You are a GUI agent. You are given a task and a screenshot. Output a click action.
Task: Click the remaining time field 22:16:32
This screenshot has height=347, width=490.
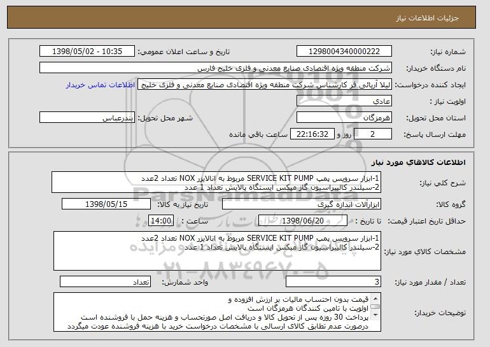[312, 134]
